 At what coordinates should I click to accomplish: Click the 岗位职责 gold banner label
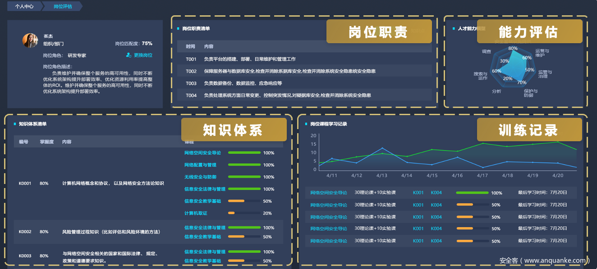[x=378, y=31]
